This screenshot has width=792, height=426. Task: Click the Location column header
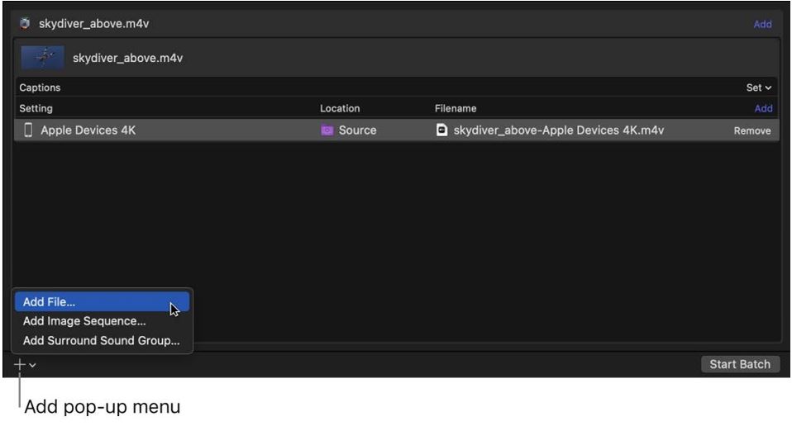340,108
